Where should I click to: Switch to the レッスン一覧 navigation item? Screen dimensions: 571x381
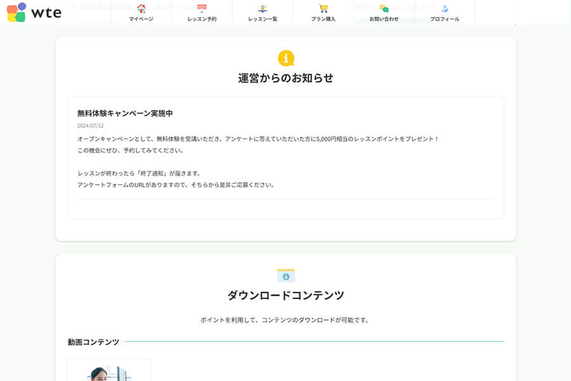pyautogui.click(x=263, y=18)
